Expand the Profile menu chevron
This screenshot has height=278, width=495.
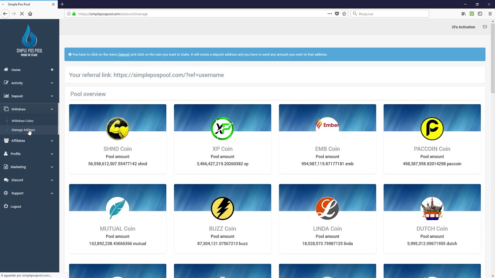52,154
